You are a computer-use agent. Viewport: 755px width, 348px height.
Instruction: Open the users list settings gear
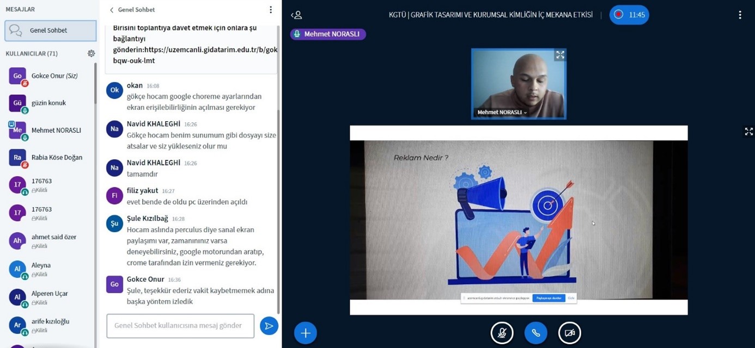91,53
